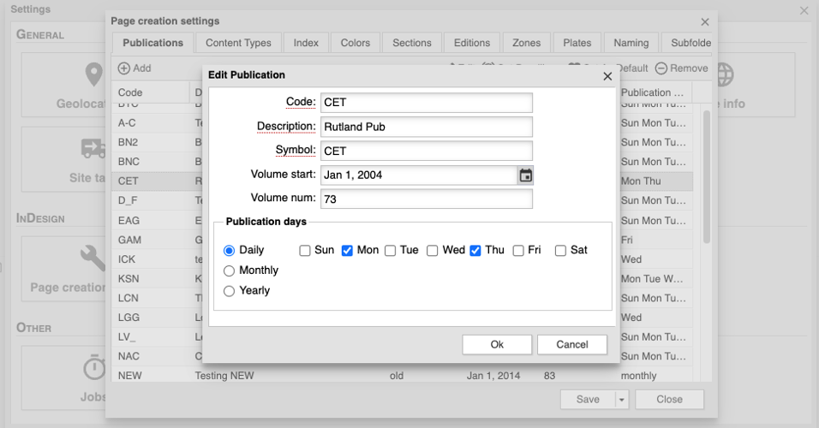Close Page creation settings window
819x428 pixels.
tap(705, 22)
